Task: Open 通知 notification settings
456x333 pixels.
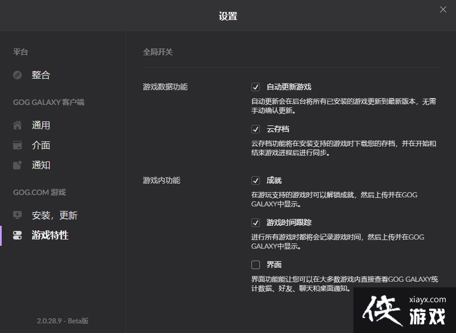Action: (41, 165)
